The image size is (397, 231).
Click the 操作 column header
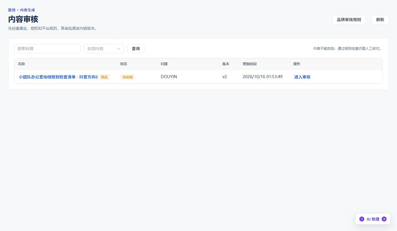point(297,64)
